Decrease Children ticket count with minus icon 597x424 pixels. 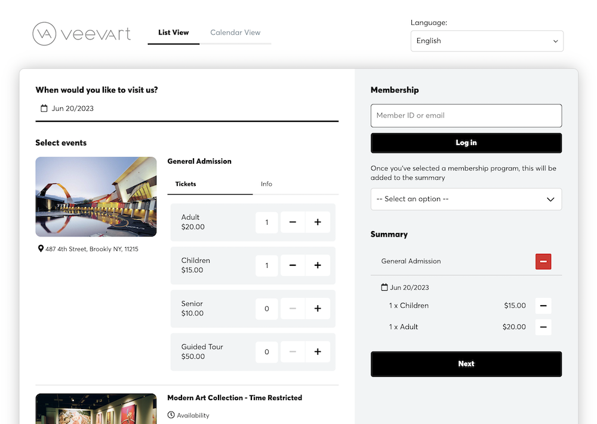click(293, 265)
